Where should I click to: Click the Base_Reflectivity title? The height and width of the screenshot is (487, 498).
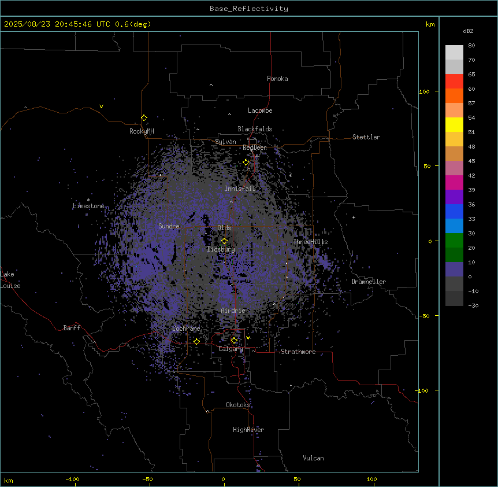point(249,9)
